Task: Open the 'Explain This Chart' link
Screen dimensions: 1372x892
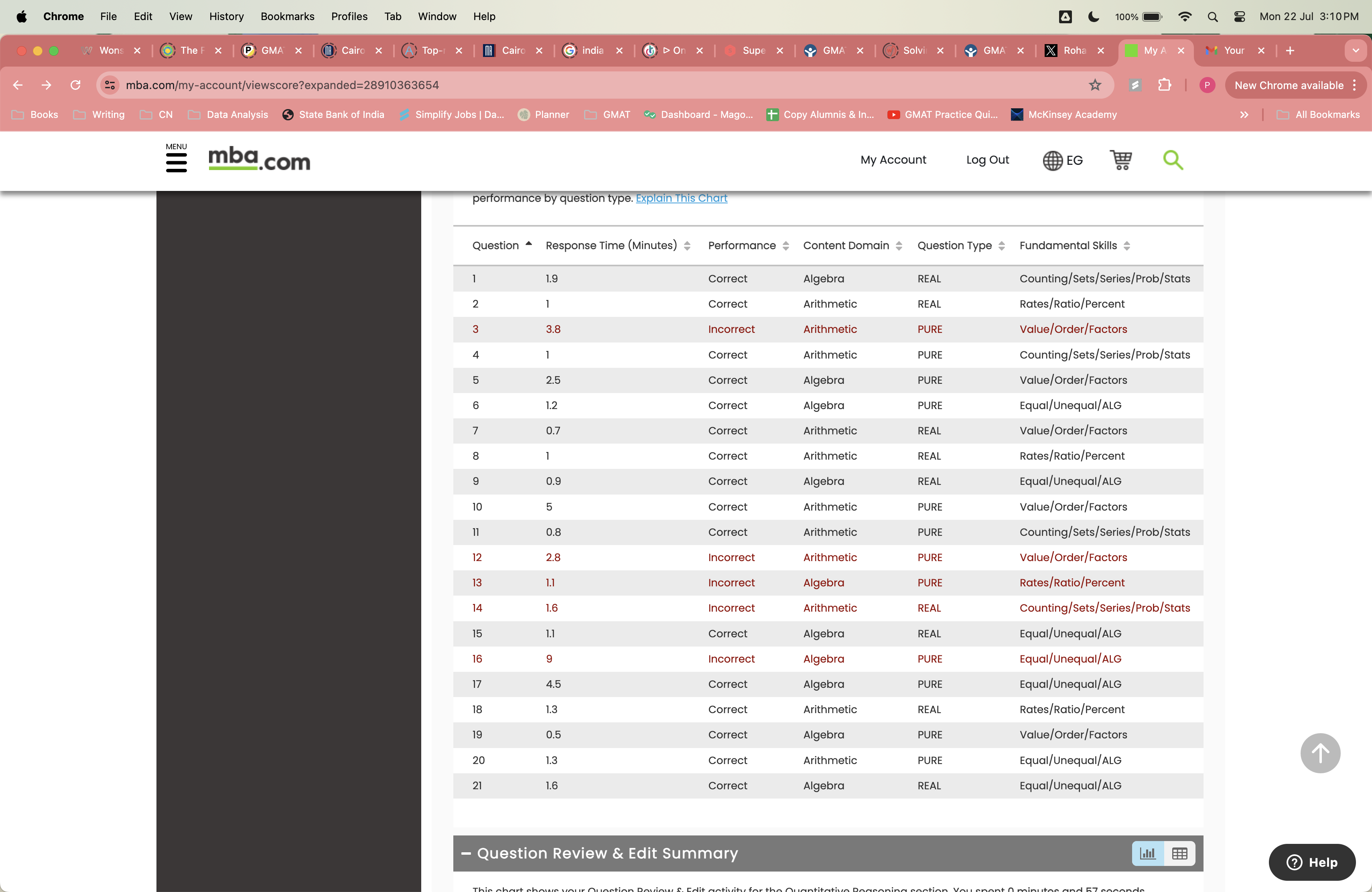Action: point(682,198)
